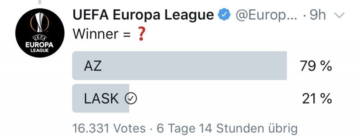Open the UEFA Europa League account name
Screen dimensions: 359x137
143,15
